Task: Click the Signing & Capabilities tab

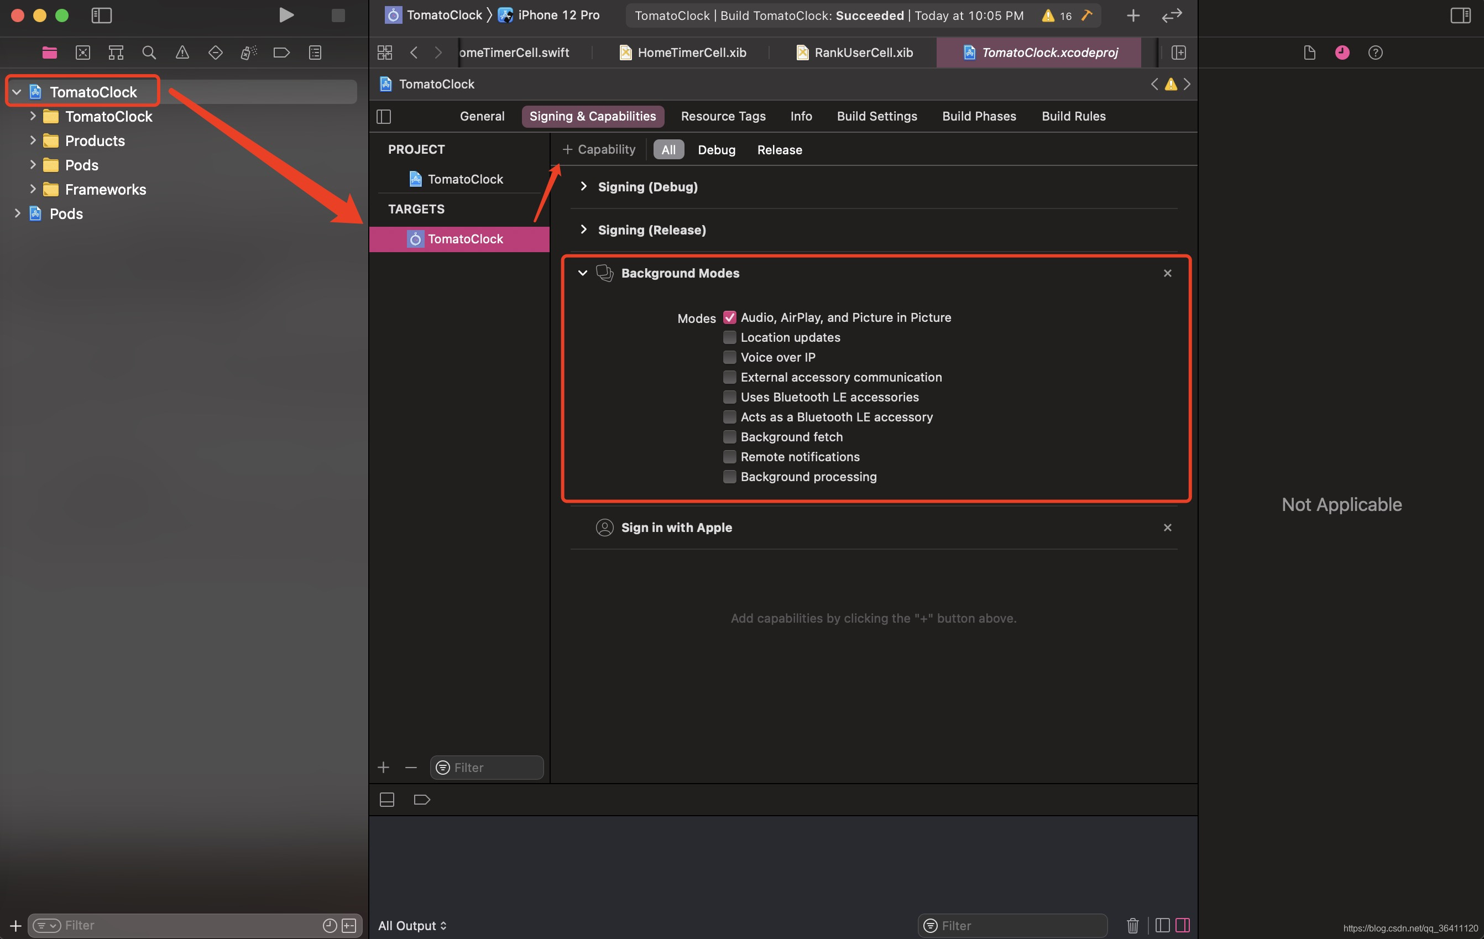Action: click(593, 116)
